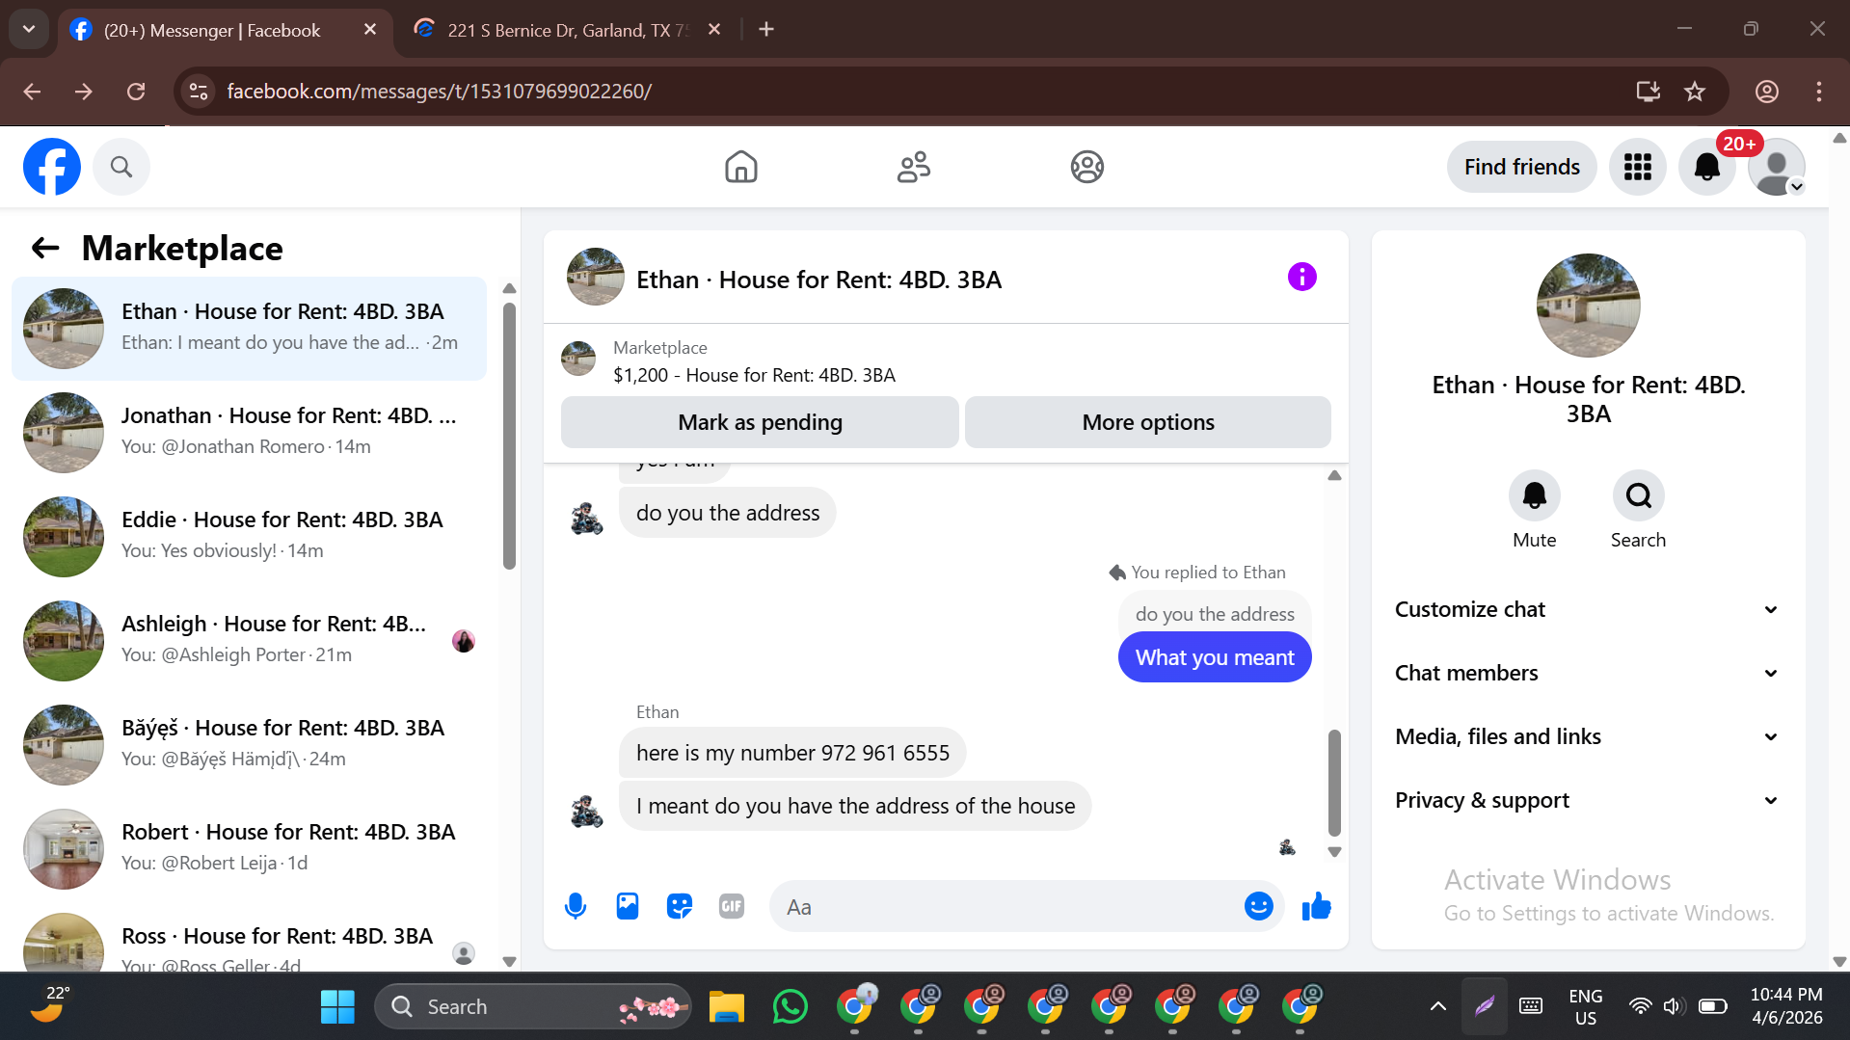Install app icon in address bar
Viewport: 1850px width, 1040px height.
tap(1649, 92)
